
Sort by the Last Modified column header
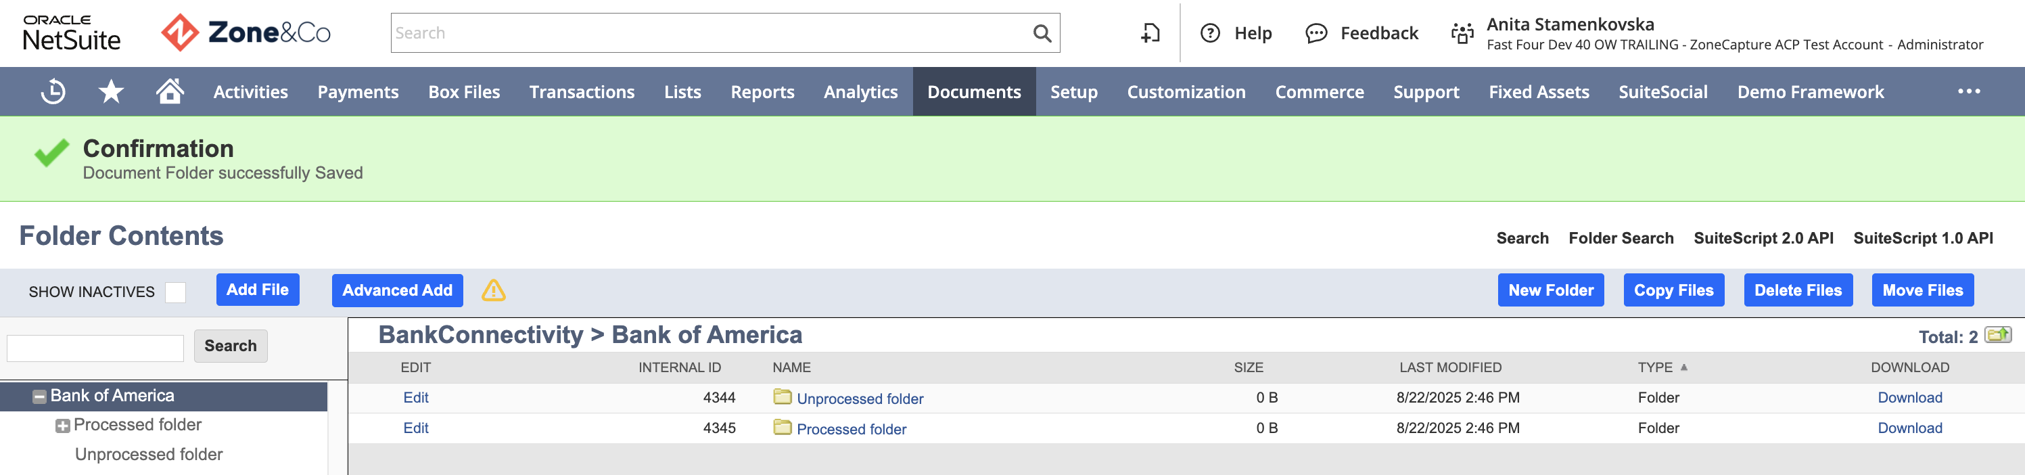[1449, 367]
